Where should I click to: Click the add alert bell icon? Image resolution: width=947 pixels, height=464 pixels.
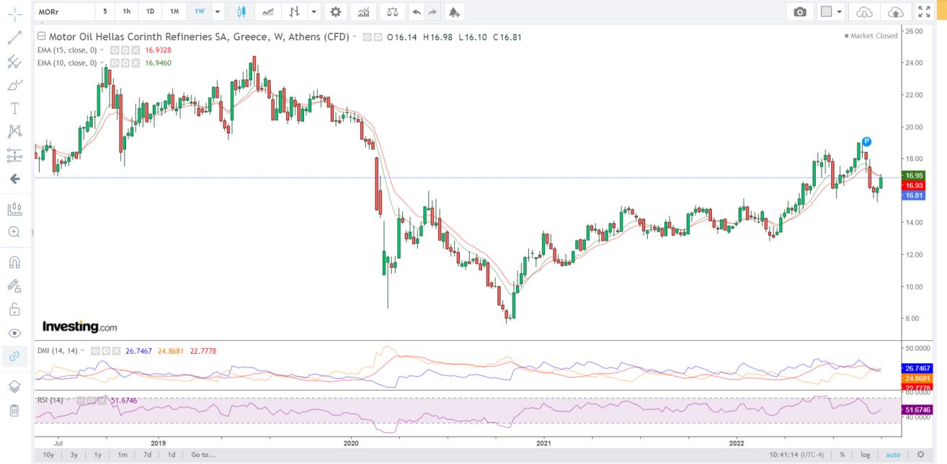453,12
